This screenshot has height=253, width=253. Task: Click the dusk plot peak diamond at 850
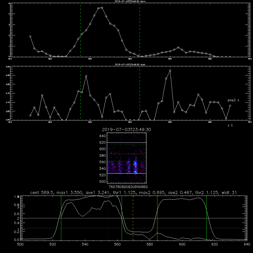tap(170, 71)
